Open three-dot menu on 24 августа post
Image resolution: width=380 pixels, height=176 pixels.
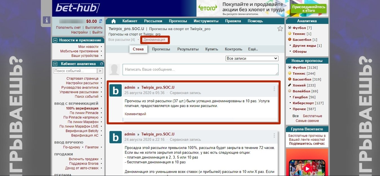pos(274,136)
